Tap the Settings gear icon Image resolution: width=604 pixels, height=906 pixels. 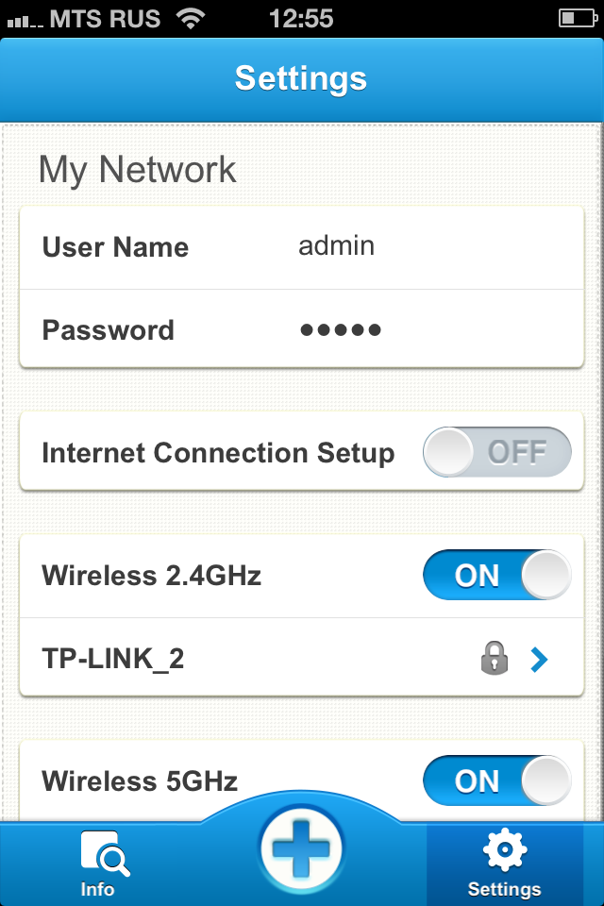[504, 850]
